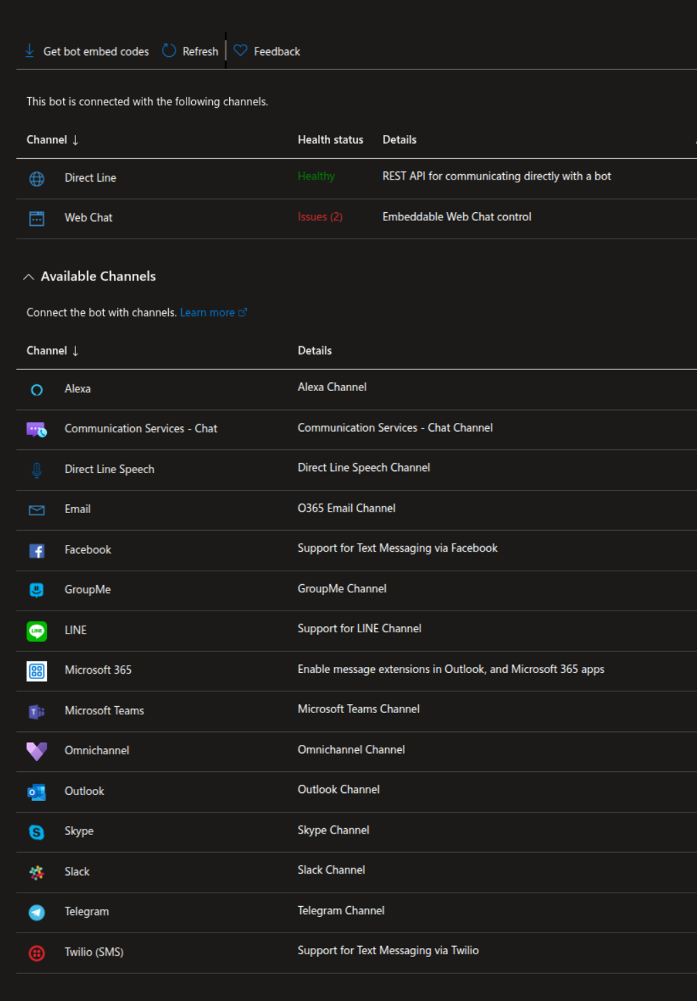Image resolution: width=697 pixels, height=1001 pixels.
Task: Open the Web Chat channel
Action: [x=88, y=218]
